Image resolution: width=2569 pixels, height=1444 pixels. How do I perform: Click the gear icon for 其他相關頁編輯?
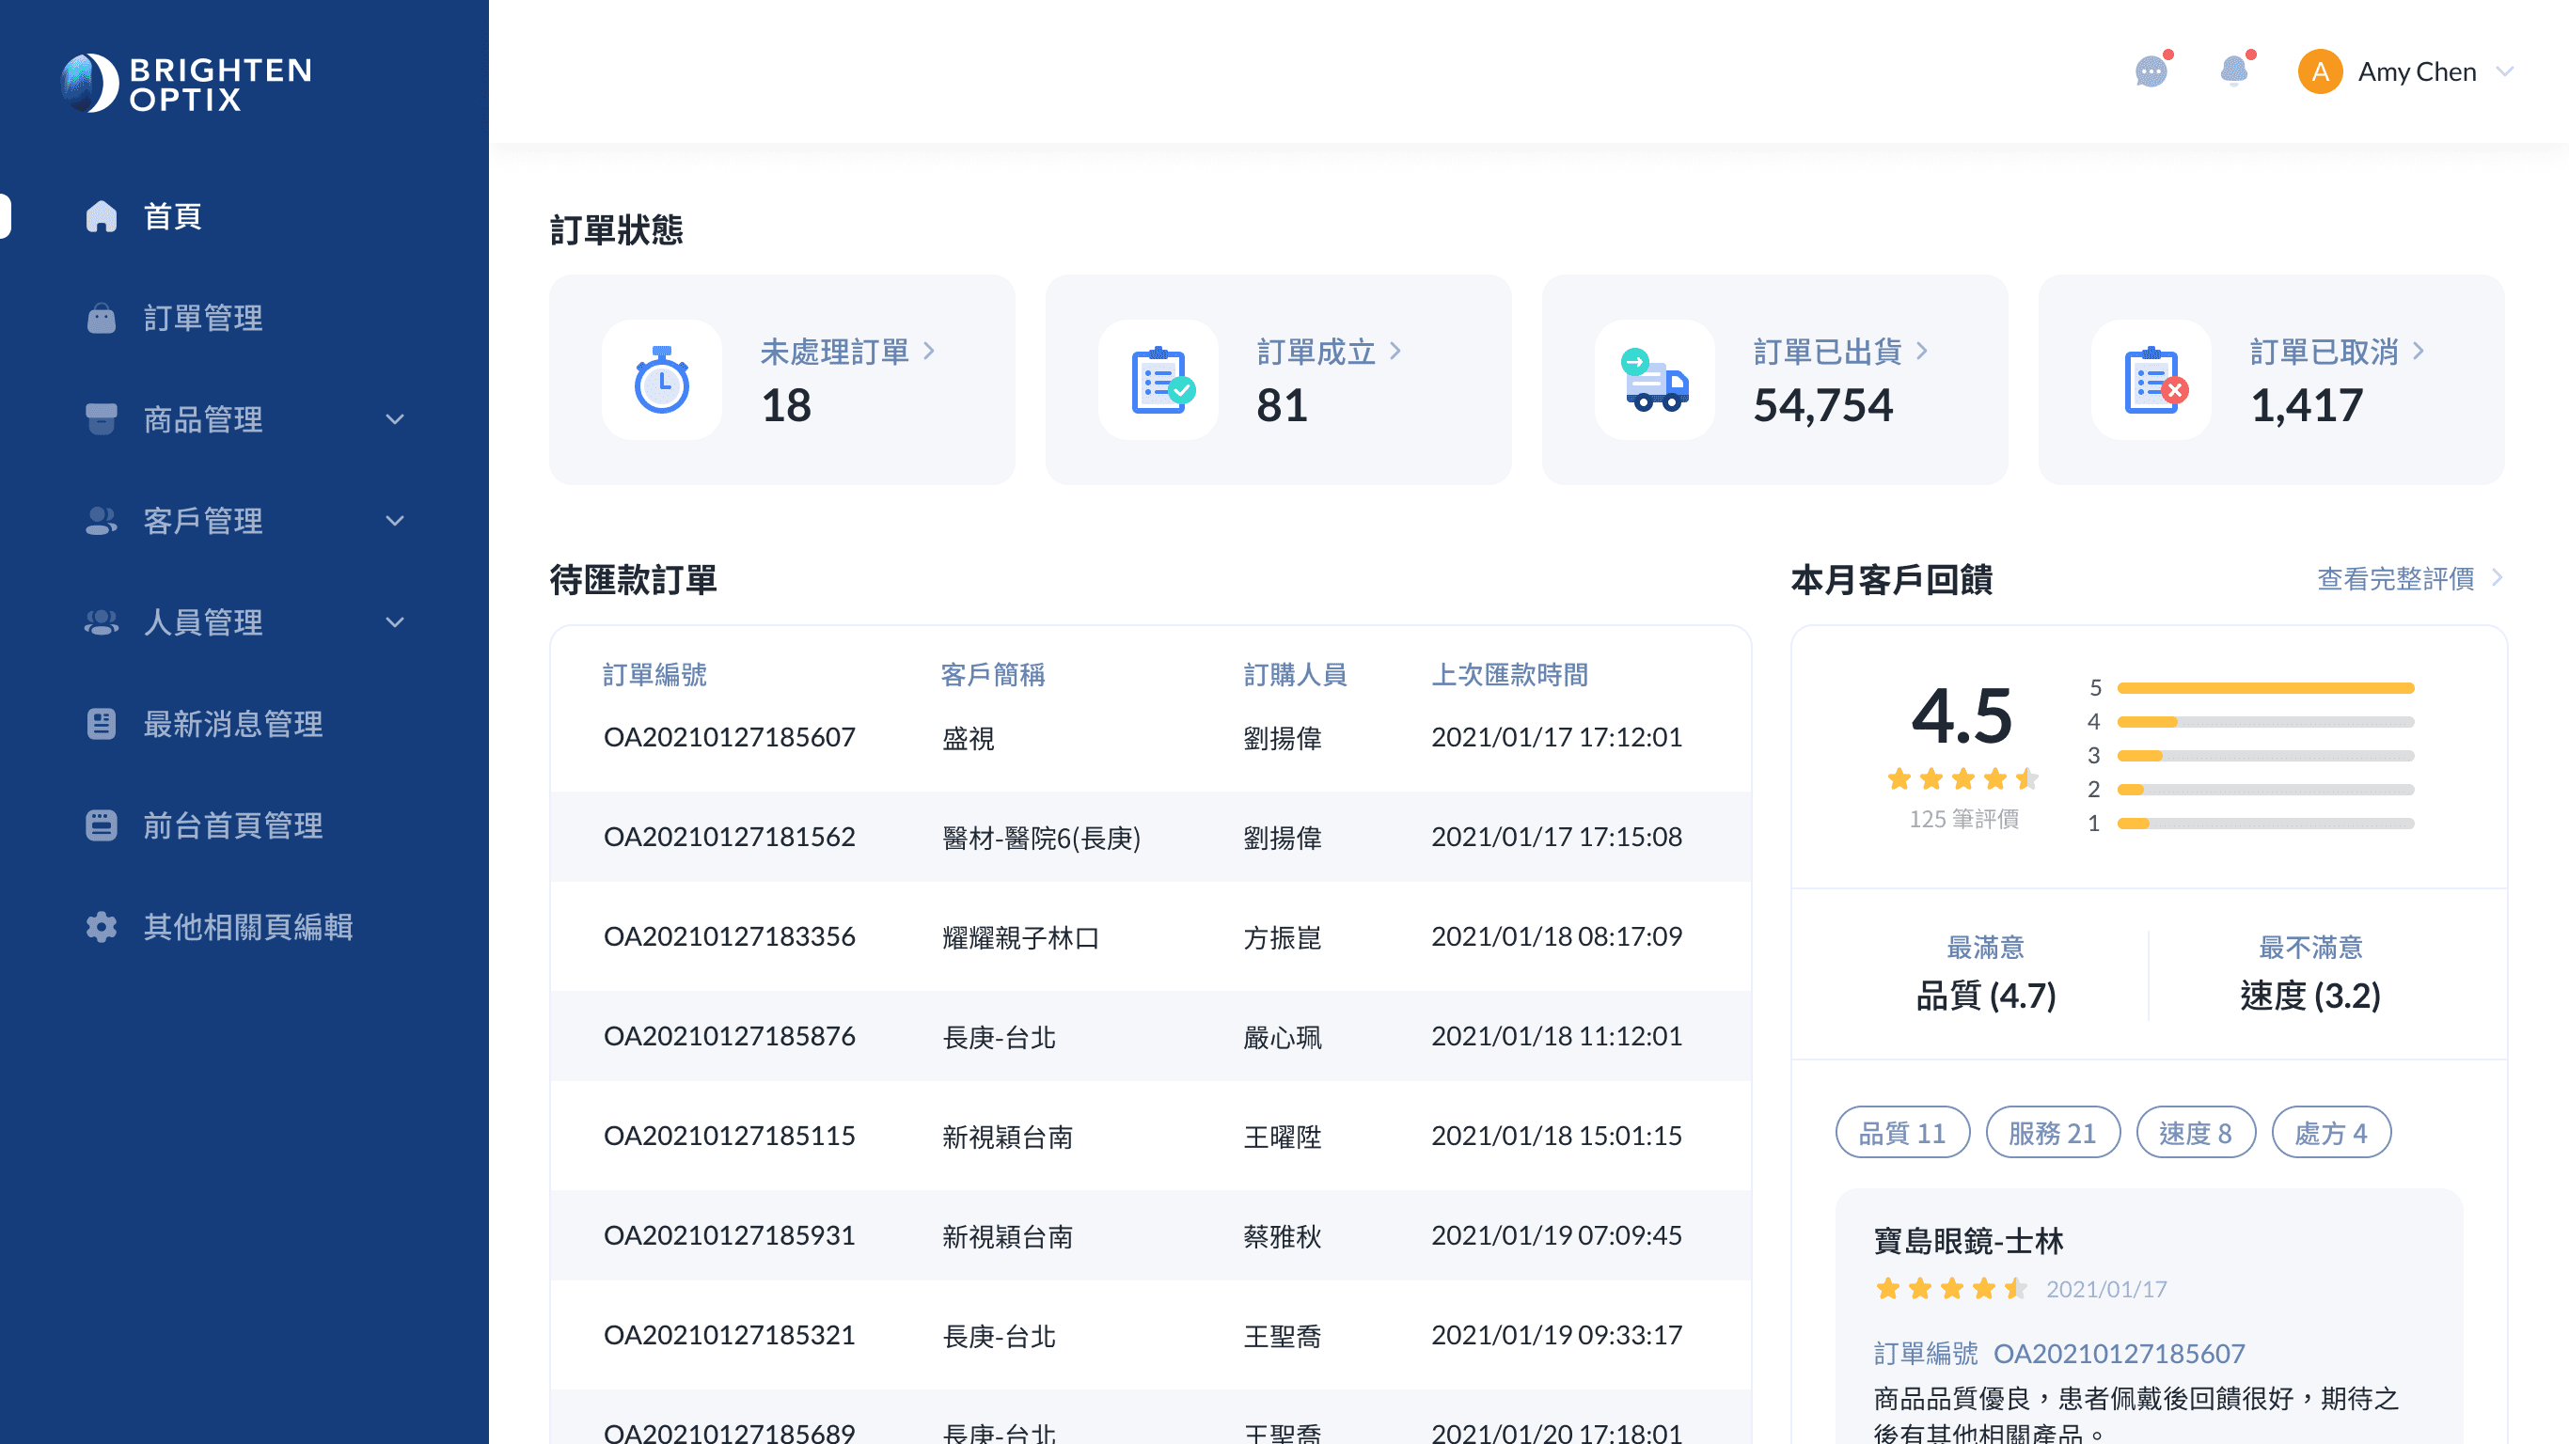pyautogui.click(x=101, y=926)
